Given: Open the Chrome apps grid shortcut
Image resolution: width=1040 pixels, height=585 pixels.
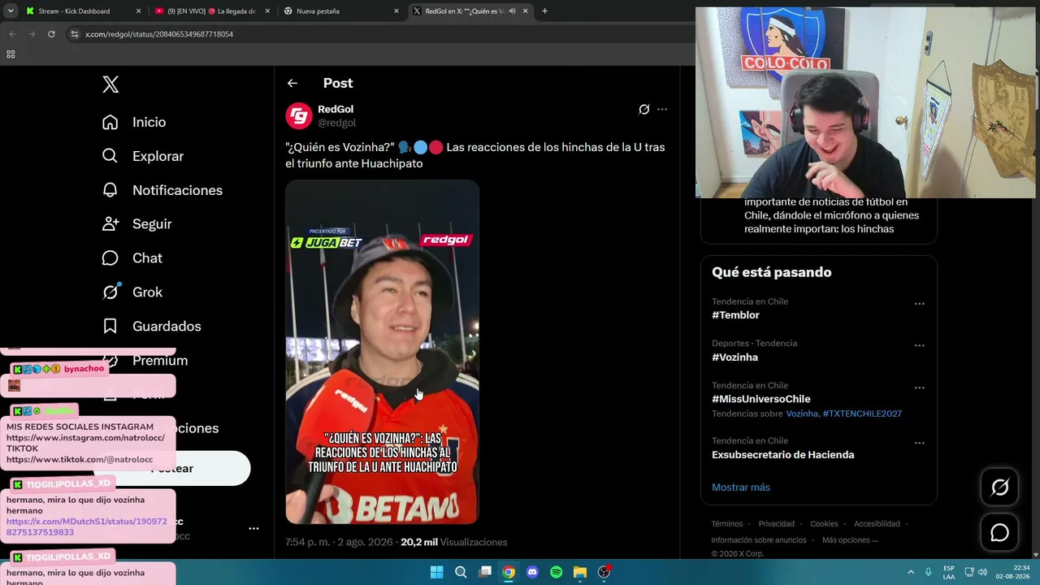Looking at the screenshot, I should 11,54.
